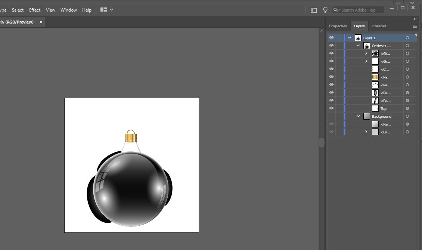Click the Layer 1 thumbnail icon
Viewport: 422px width, 250px height.
click(357, 37)
